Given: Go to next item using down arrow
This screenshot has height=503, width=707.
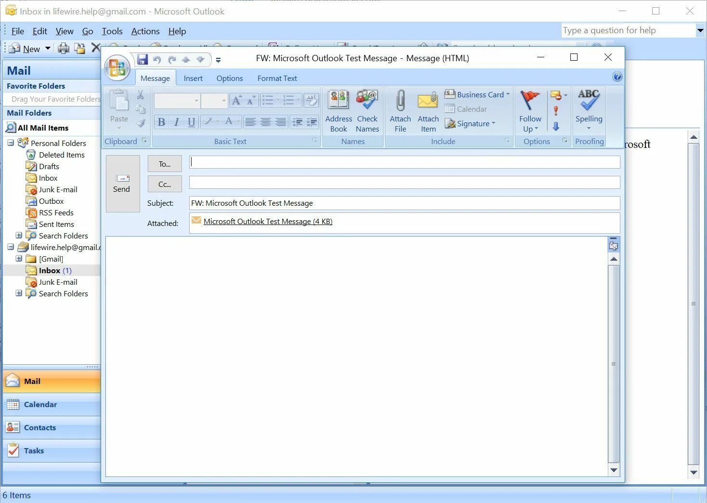Looking at the screenshot, I should pyautogui.click(x=200, y=60).
